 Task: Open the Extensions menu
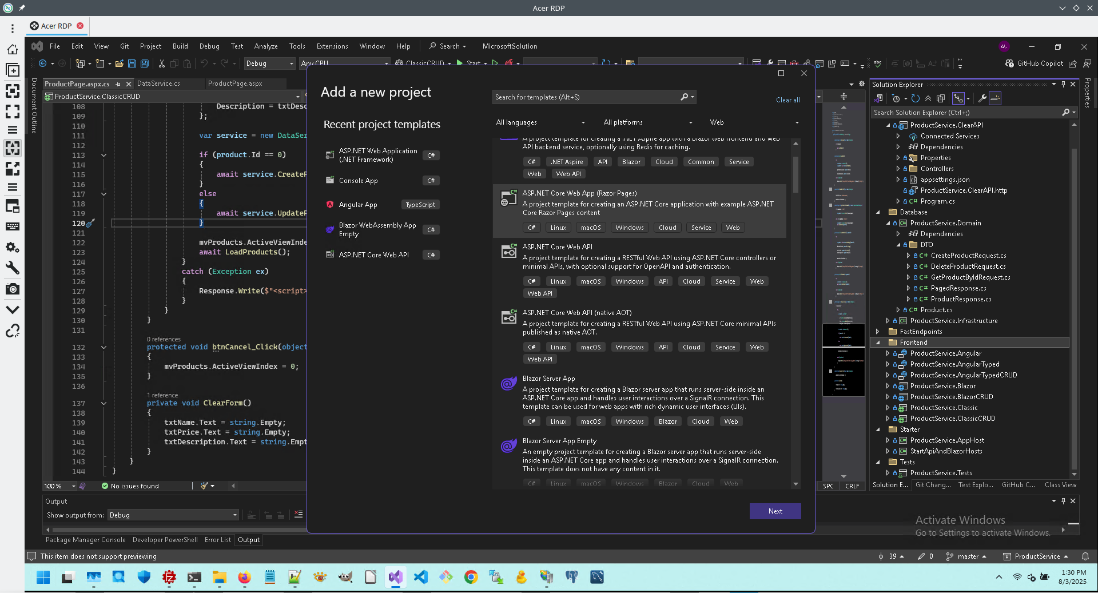point(332,46)
